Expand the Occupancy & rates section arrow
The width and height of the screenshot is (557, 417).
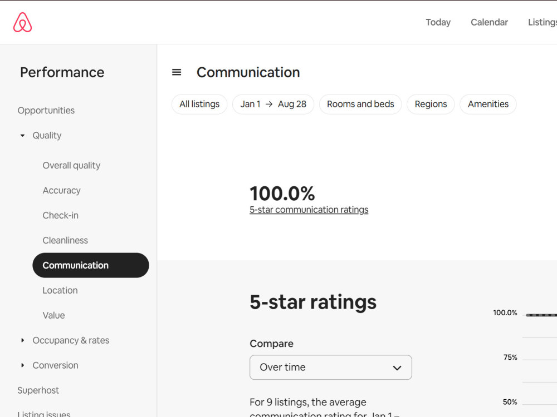22,340
